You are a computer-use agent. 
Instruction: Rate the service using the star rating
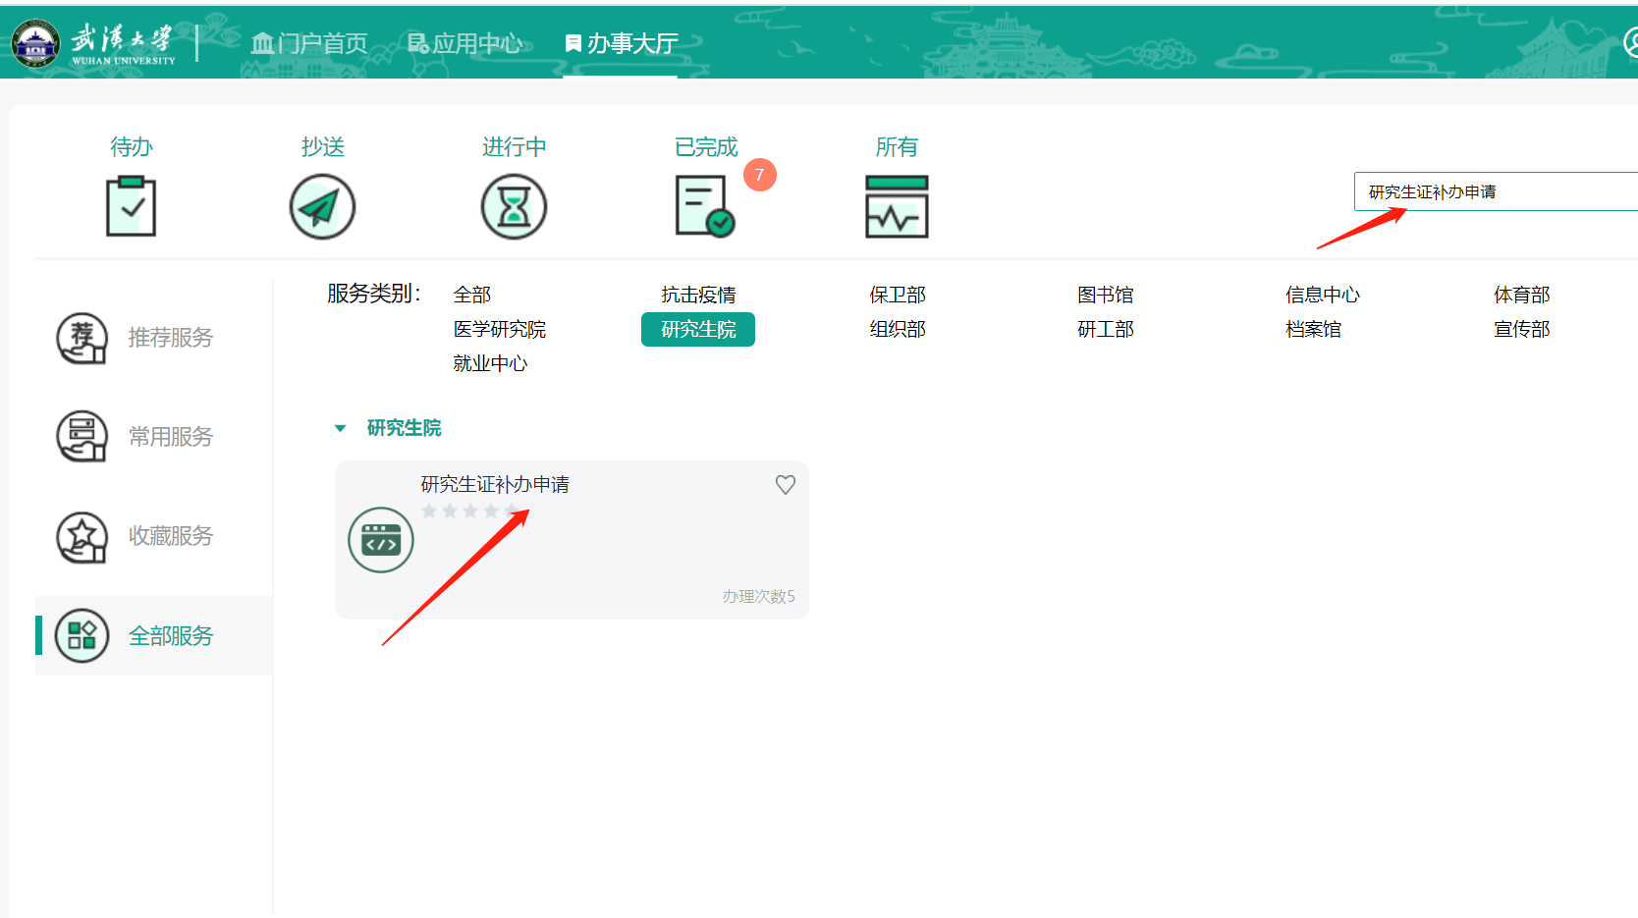470,512
